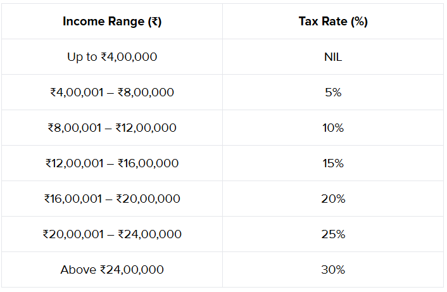Click the ₹12,00,000 upper limit amount

(x=146, y=128)
